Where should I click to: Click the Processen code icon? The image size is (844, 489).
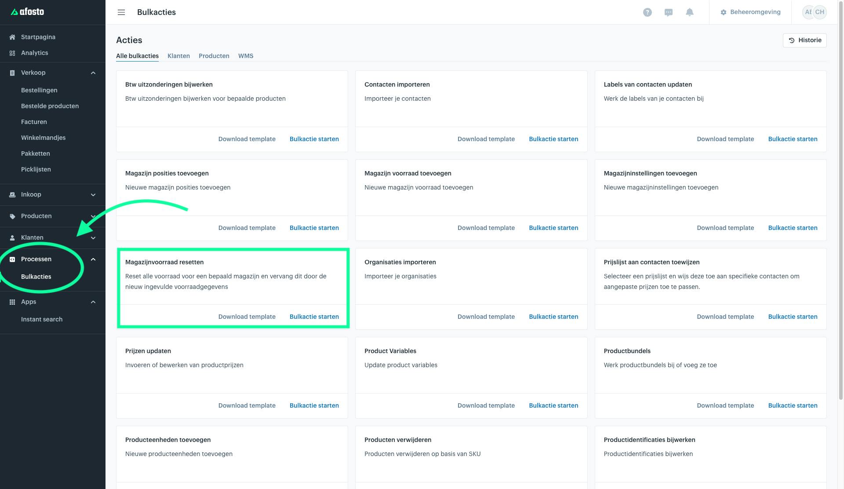coord(12,259)
